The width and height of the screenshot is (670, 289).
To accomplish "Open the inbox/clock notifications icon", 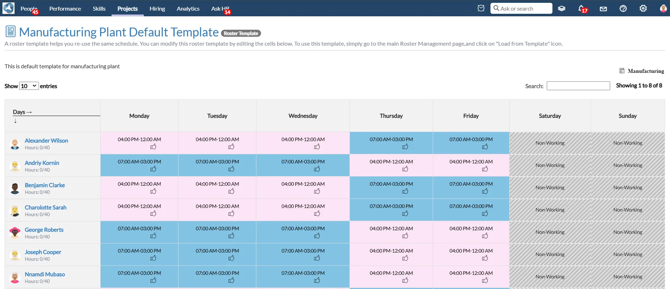I will click(481, 8).
